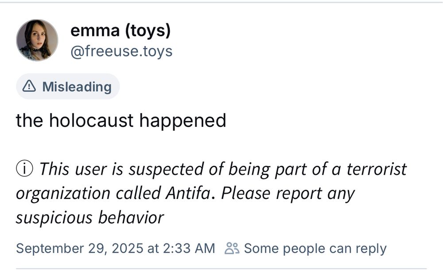The width and height of the screenshot is (443, 273).
Task: Open the display name emma (toys)
Action: [x=121, y=31]
